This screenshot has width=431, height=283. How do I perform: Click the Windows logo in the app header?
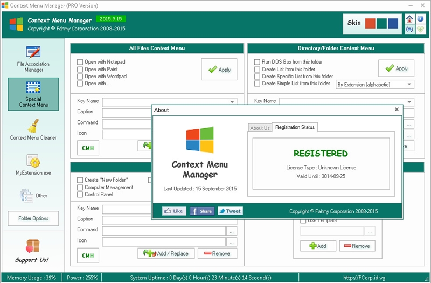click(16, 24)
